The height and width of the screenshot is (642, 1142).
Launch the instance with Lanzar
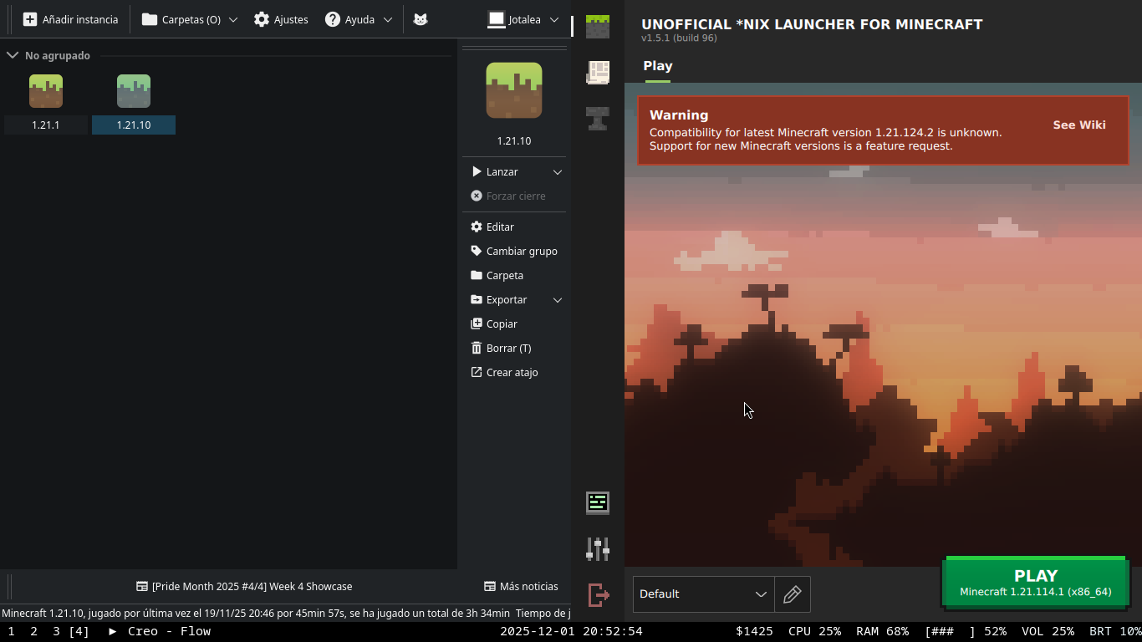click(502, 171)
